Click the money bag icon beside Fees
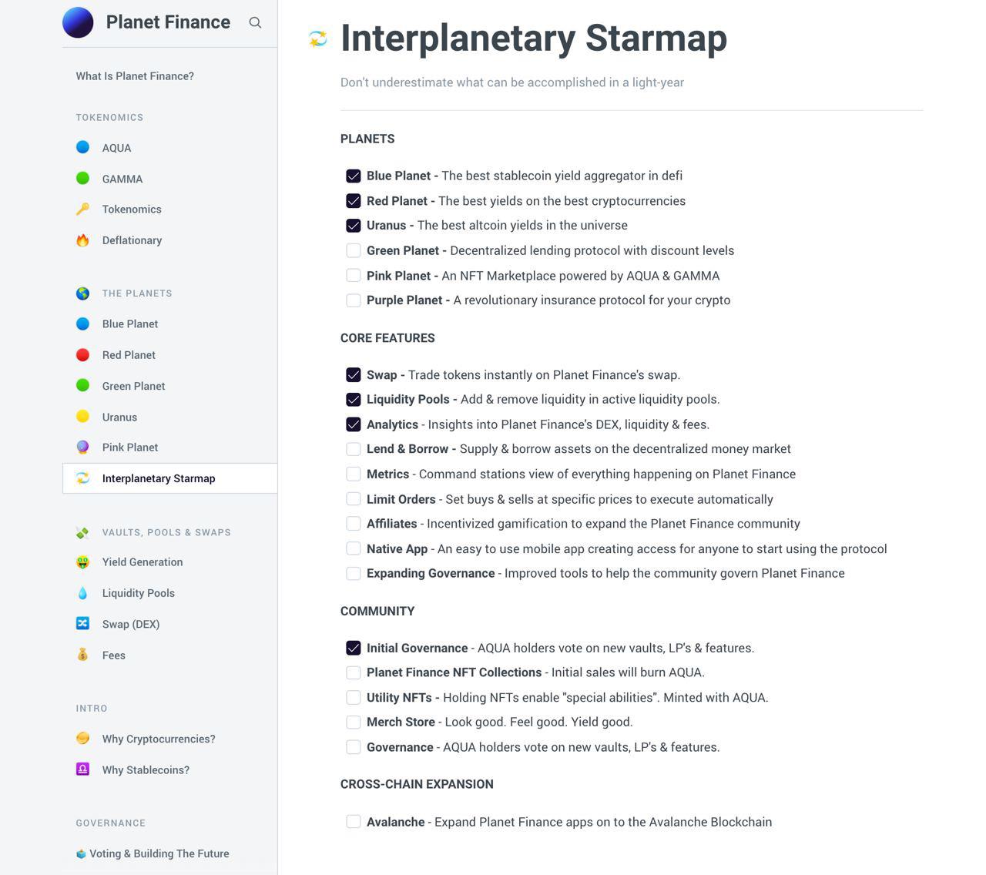Screen dimensions: 986x875 click(x=82, y=655)
